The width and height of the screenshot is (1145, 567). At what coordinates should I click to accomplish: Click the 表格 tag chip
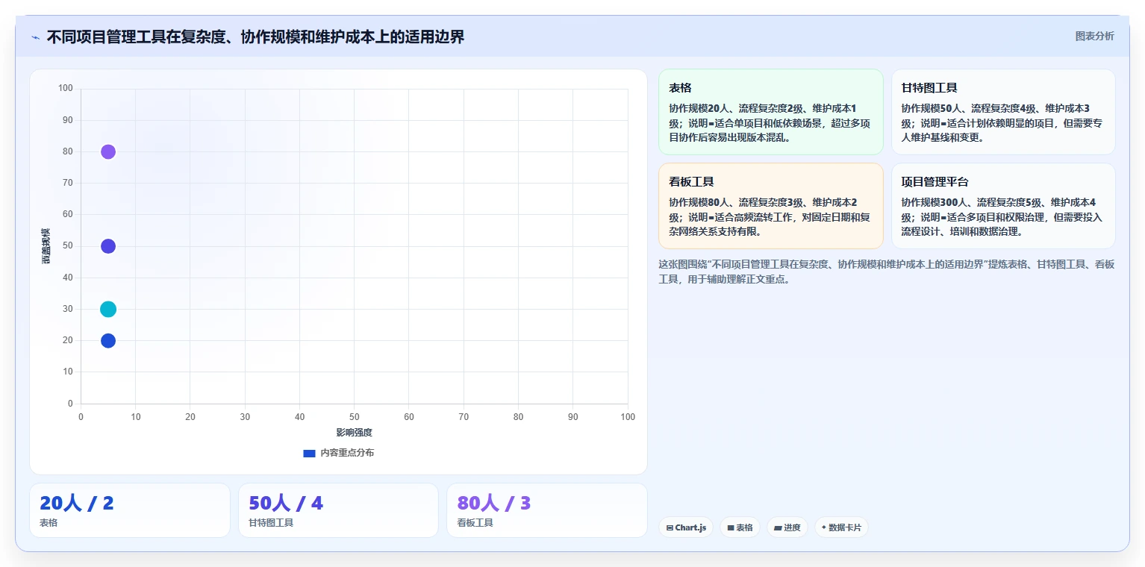pos(740,527)
